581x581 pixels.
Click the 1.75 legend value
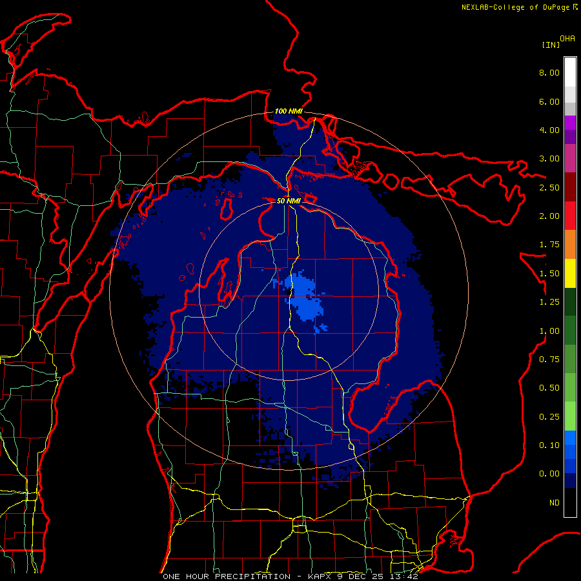click(x=549, y=245)
